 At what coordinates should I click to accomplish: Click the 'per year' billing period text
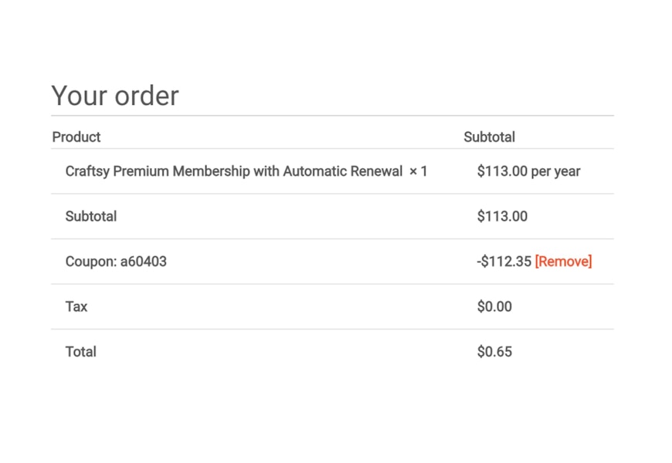tap(555, 172)
